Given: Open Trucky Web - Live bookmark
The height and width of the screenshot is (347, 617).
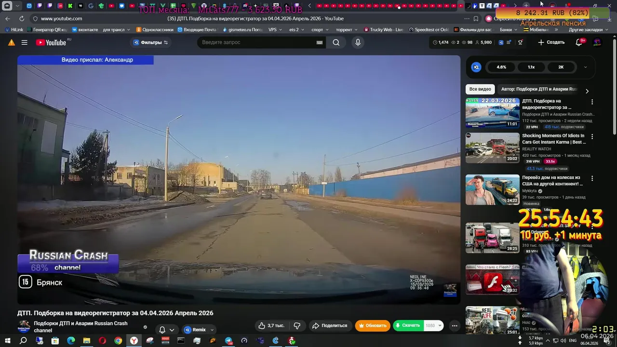Looking at the screenshot, I should tap(384, 29).
